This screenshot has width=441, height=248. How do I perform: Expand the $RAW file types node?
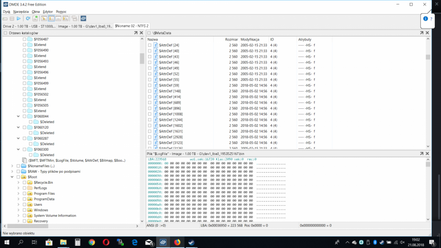pyautogui.click(x=12, y=171)
